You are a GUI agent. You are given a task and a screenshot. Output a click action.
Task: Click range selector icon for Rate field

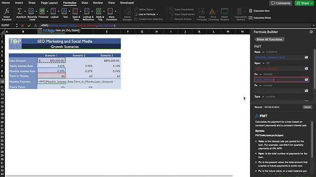[x=306, y=57]
